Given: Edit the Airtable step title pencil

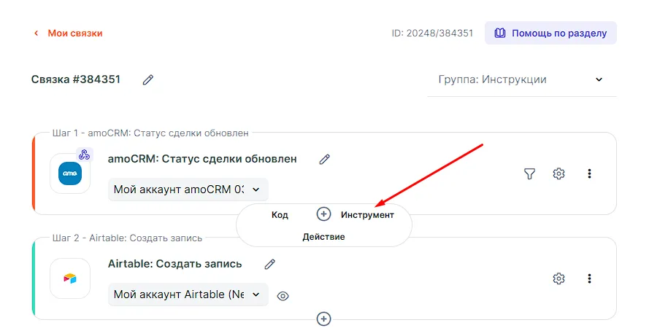Looking at the screenshot, I should coord(269,264).
